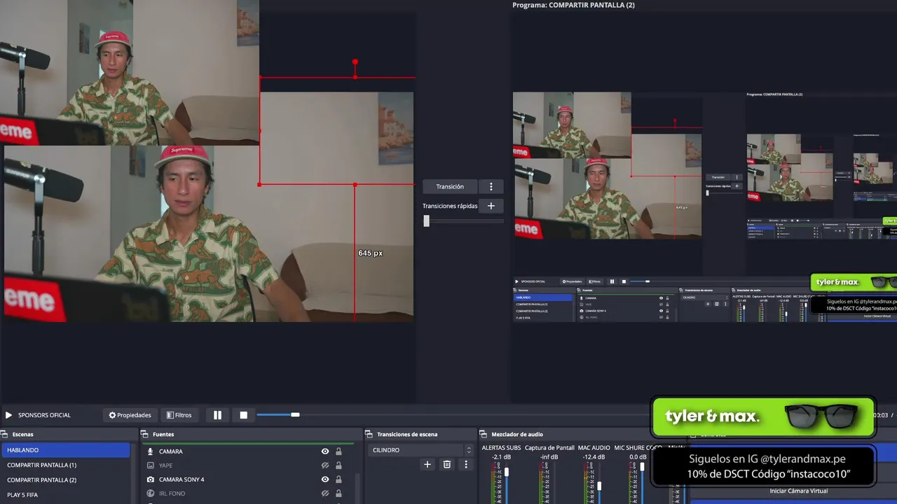897x504 pixels.
Task: Open Filtros for the selected source
Action: 179,415
